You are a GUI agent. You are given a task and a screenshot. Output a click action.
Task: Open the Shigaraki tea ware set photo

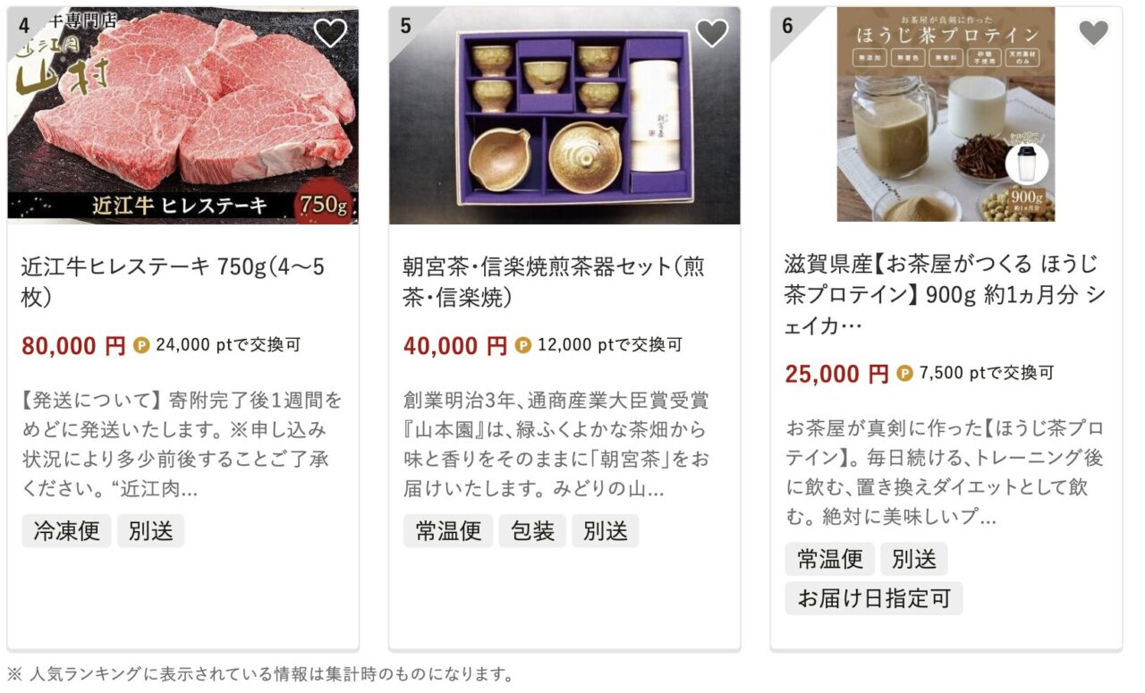(x=564, y=115)
